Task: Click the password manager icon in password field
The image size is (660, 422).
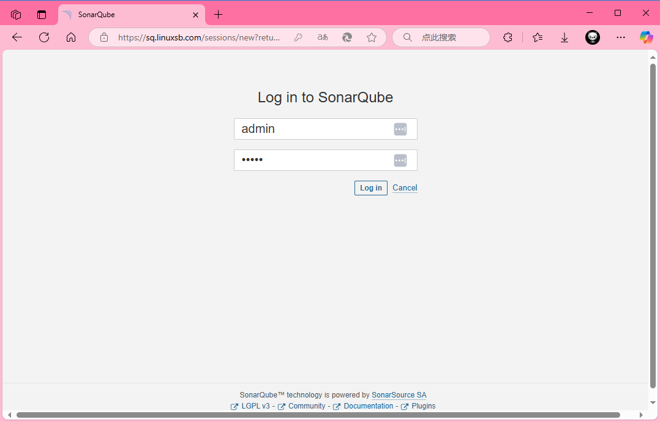Action: 400,160
